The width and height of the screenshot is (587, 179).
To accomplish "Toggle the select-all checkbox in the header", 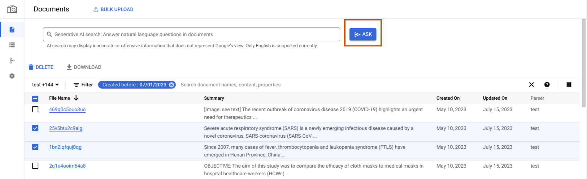I will pos(35,98).
